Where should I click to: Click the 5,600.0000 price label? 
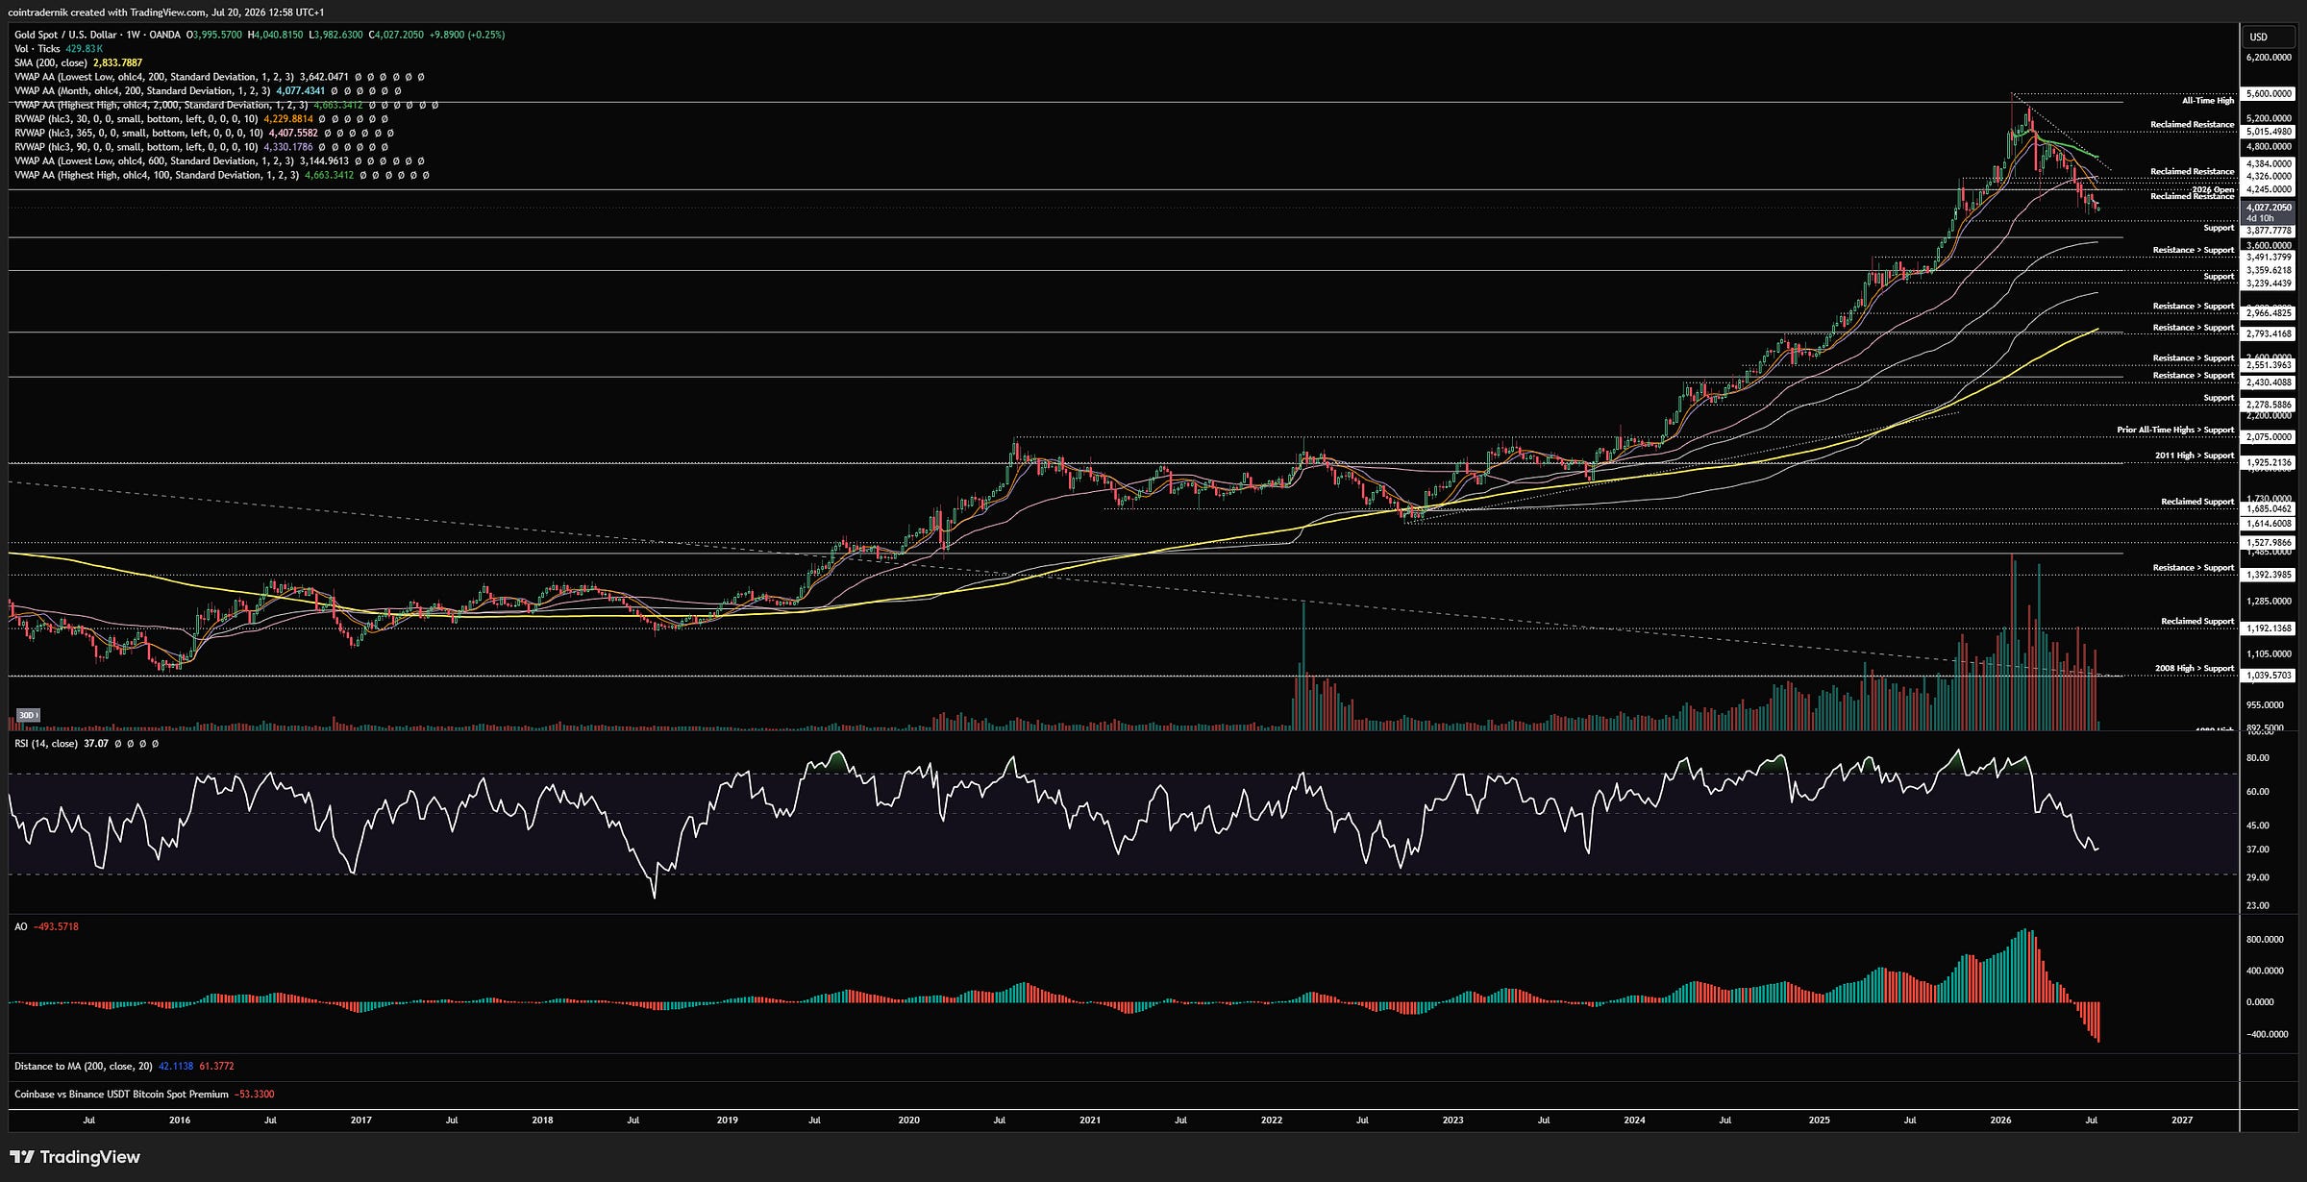point(2269,94)
